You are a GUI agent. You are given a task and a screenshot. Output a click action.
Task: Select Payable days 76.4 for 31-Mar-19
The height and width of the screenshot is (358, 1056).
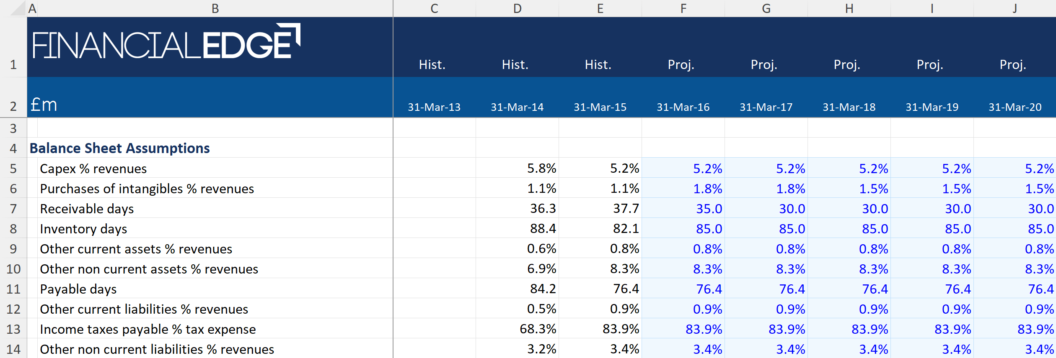point(932,289)
